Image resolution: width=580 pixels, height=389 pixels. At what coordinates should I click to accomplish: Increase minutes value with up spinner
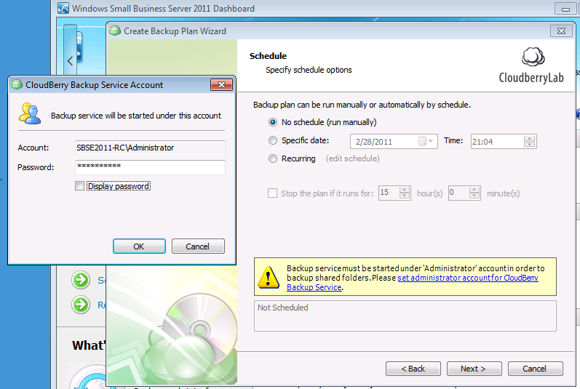(474, 190)
